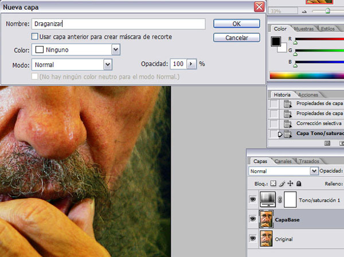Click the foreground black color swatch

coord(276,41)
